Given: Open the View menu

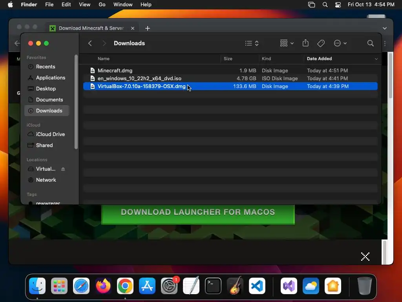Looking at the screenshot, I should (85, 5).
